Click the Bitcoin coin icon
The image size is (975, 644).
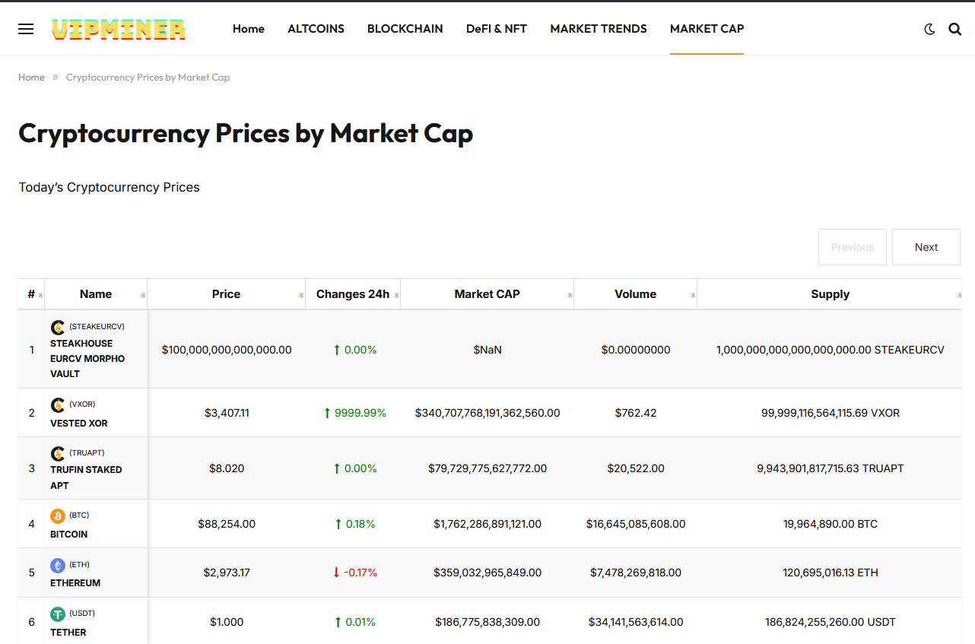pyautogui.click(x=58, y=516)
